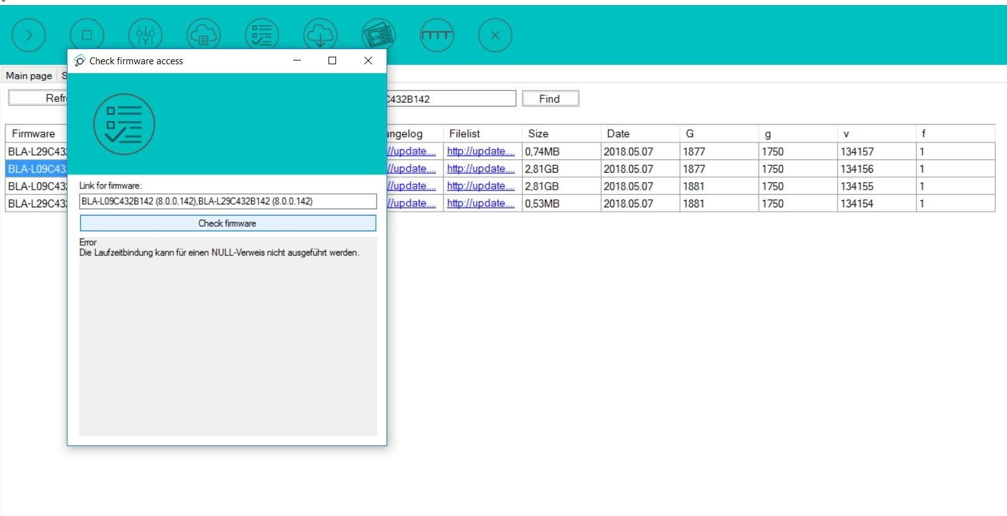Image resolution: width=1007 pixels, height=516 pixels.
Task: Click the Find button
Action: tap(550, 99)
